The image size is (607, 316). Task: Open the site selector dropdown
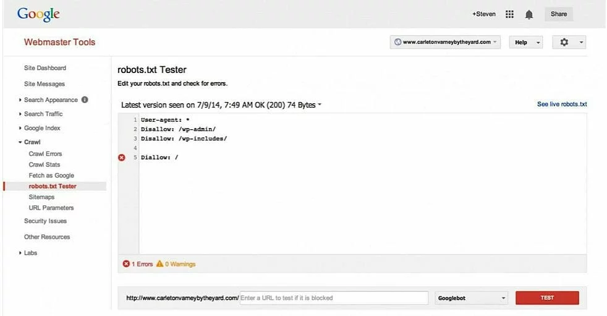tap(445, 42)
